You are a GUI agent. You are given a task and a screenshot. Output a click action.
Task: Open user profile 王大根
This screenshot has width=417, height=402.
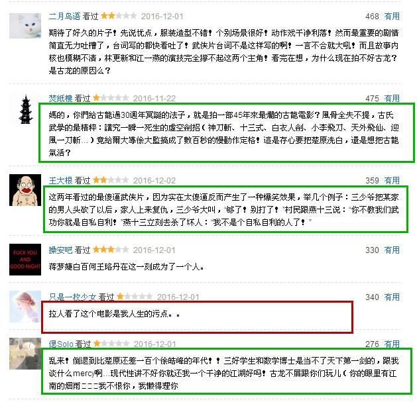click(60, 181)
